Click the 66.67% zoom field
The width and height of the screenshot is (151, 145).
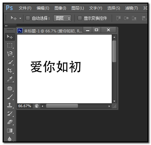coord(25,106)
